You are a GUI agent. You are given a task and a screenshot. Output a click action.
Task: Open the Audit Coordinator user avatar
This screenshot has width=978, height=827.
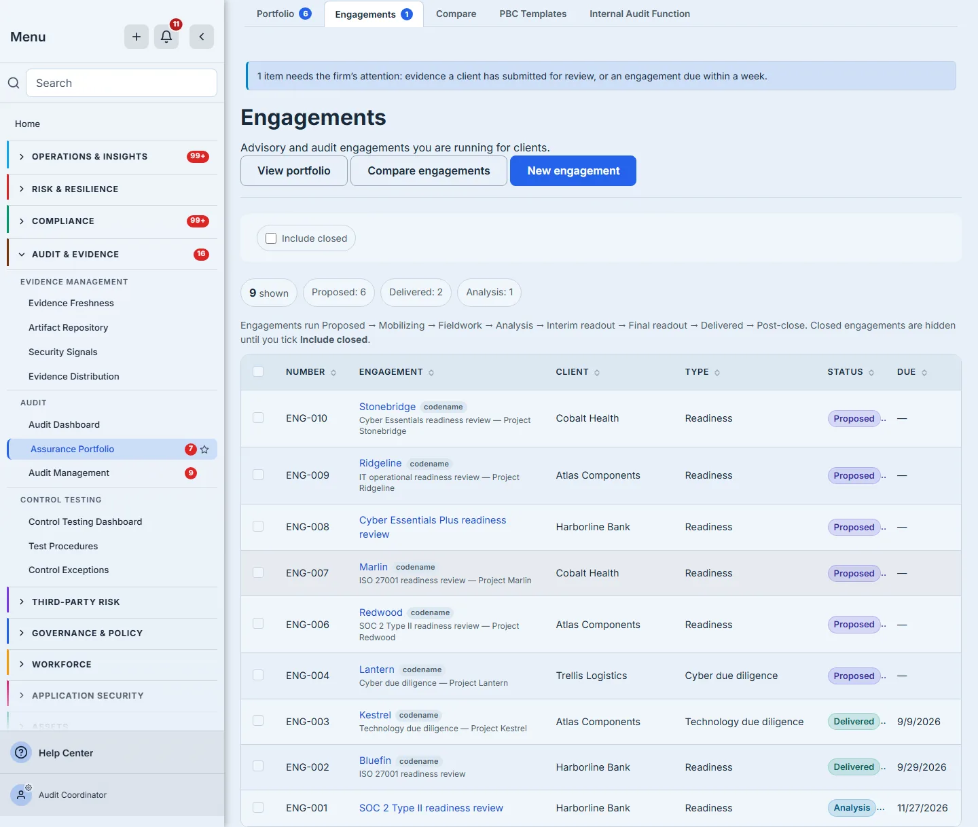pos(21,795)
